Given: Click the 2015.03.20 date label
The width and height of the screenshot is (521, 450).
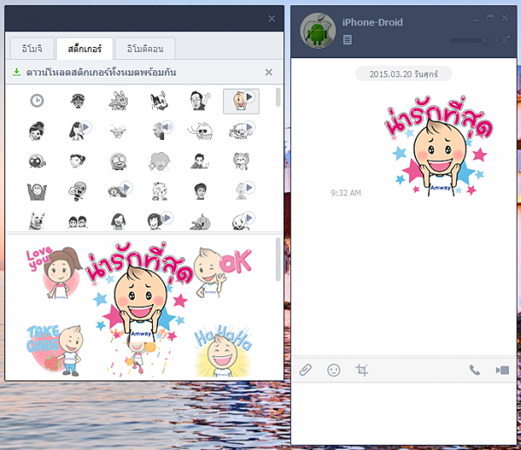Looking at the screenshot, I should pos(404,74).
